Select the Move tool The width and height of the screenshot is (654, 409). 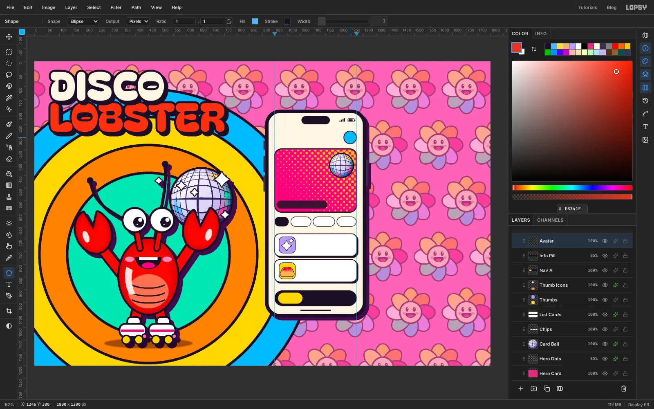9,37
